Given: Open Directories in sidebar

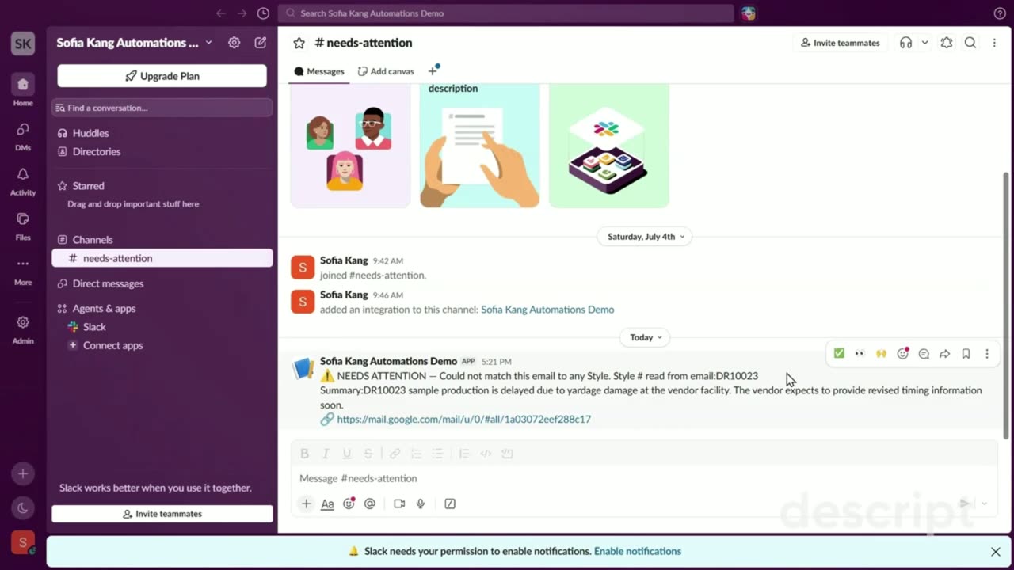Looking at the screenshot, I should tap(162, 151).
